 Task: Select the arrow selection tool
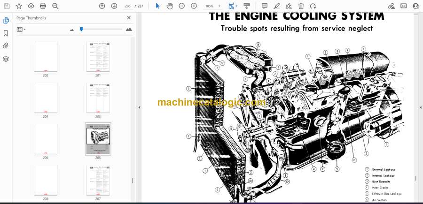click(158, 6)
